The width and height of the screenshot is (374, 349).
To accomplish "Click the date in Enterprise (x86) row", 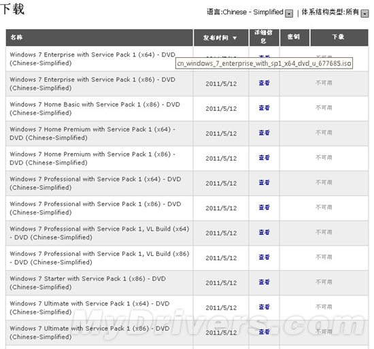I will tap(222, 84).
